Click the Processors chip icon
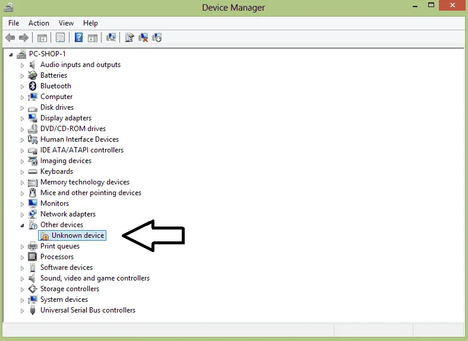This screenshot has height=341, width=468. click(32, 257)
